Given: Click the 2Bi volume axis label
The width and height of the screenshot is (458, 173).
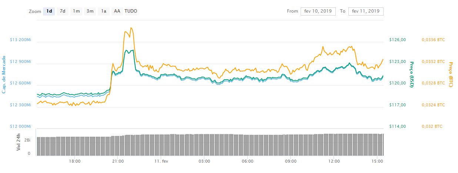Looking at the screenshot, I should click(x=28, y=141).
